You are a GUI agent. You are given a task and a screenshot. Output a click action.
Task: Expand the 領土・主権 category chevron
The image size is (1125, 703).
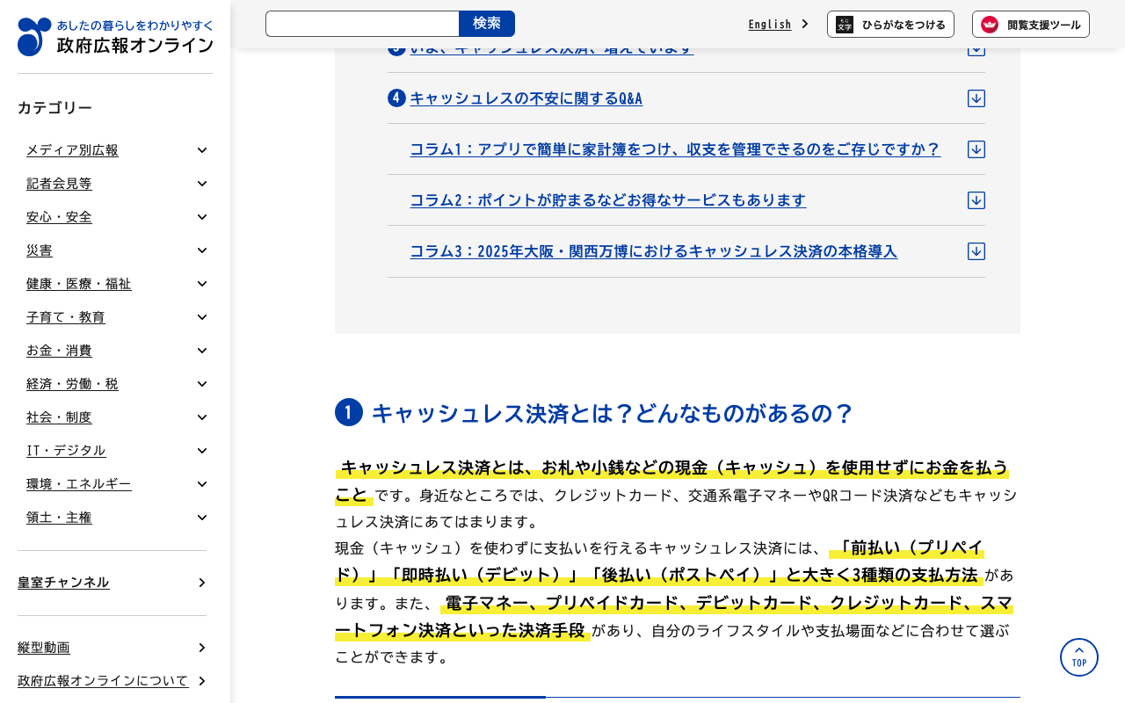pyautogui.click(x=202, y=518)
